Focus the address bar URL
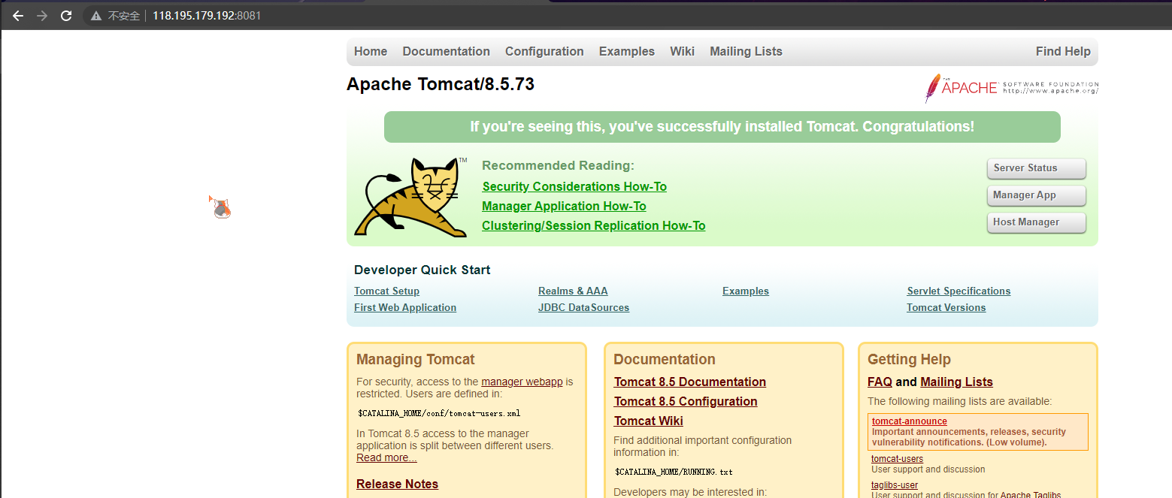 207,16
